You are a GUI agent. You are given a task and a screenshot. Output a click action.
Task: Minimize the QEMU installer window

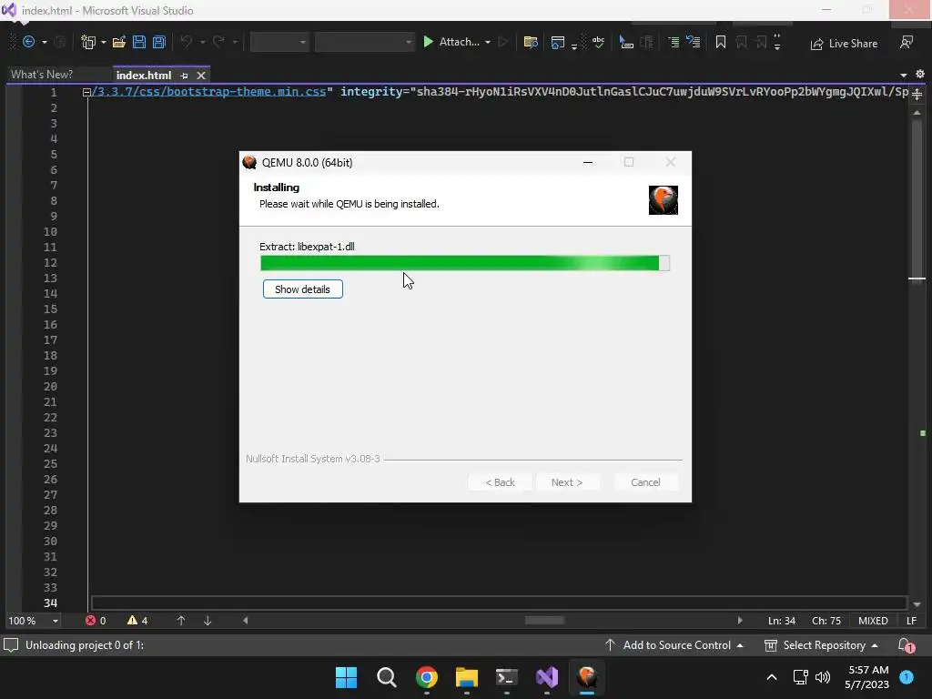click(588, 162)
